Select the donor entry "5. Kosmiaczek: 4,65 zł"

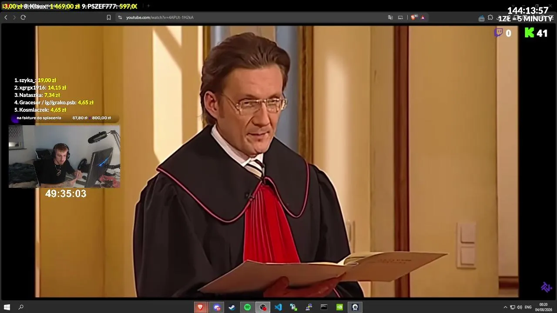pos(40,110)
